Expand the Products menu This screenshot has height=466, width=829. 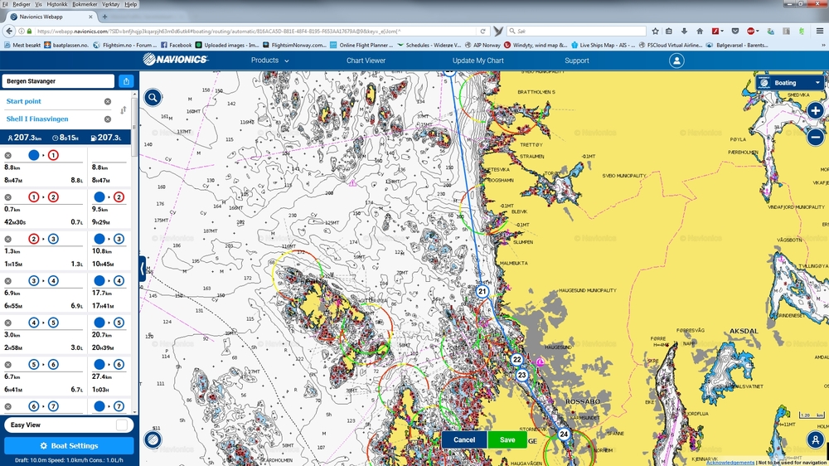(269, 61)
